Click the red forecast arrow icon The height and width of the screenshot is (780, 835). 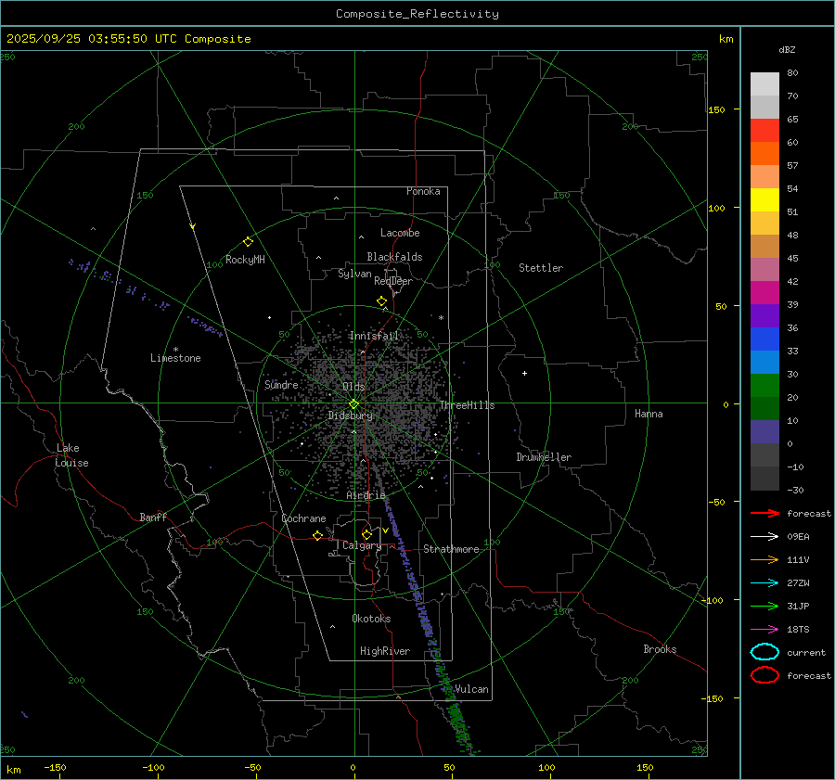click(764, 513)
